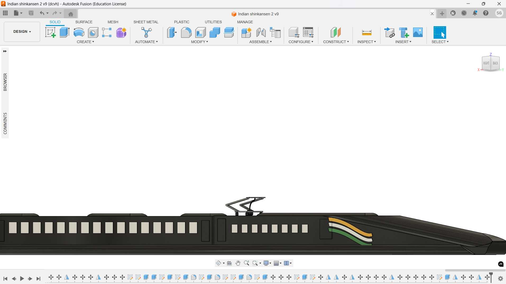Select the Shell tool
Viewport: 506px width, 284px height.
tap(200, 33)
